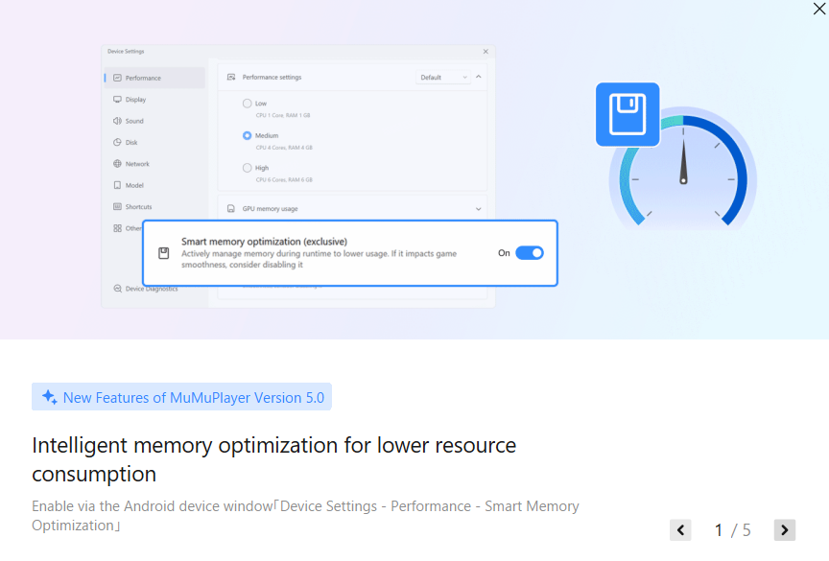Click the CPU 6 Cores, RAM 6 GB text
The height and width of the screenshot is (561, 829).
(284, 179)
